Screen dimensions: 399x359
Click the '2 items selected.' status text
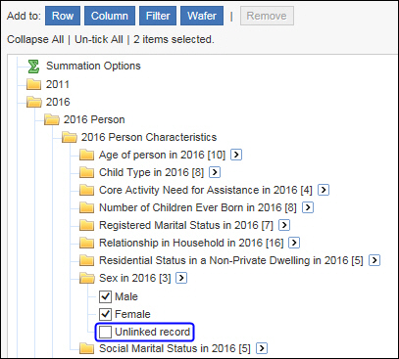pos(174,39)
